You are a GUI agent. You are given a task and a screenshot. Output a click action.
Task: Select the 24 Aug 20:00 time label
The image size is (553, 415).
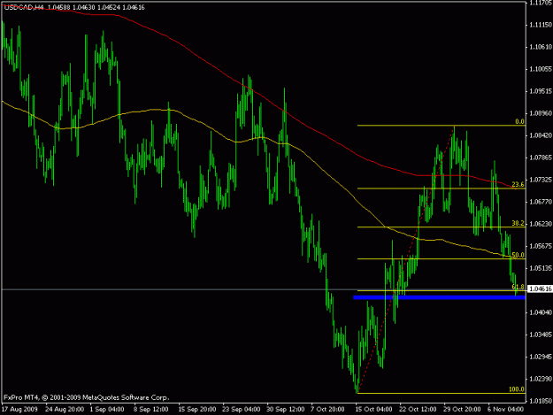pyautogui.click(x=65, y=410)
